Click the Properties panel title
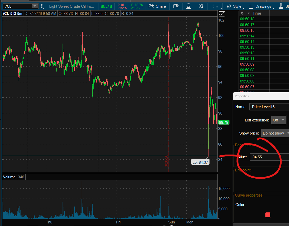Screen dimensions: 289x226 point(242,96)
